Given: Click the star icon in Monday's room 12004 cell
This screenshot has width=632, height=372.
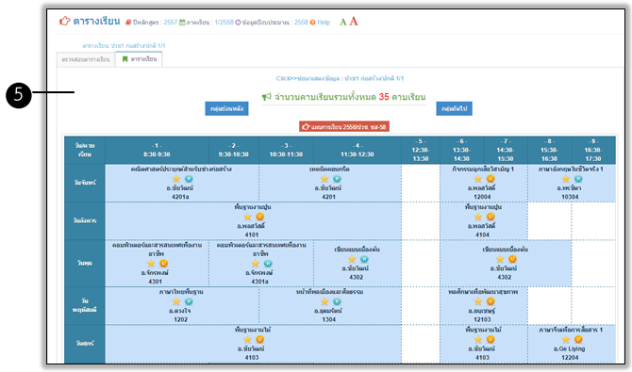Looking at the screenshot, I should coord(478,179).
